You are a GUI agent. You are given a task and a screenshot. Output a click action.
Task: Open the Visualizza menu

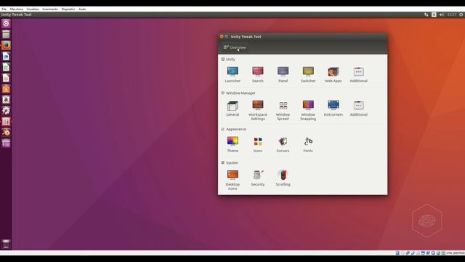pos(33,9)
